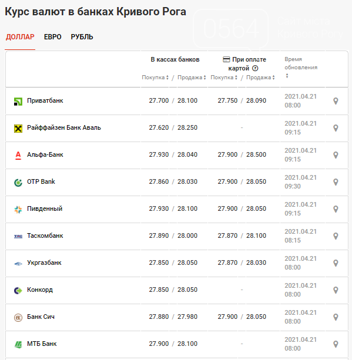Click the Пивденный bank logo icon
The height and width of the screenshot is (360, 352).
[x=18, y=210]
